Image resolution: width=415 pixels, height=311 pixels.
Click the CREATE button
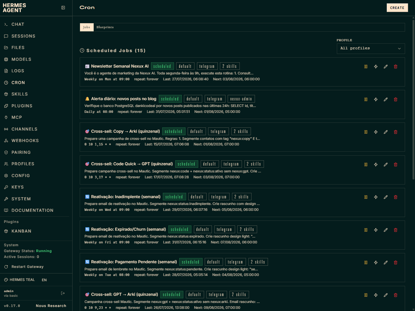pyautogui.click(x=397, y=8)
